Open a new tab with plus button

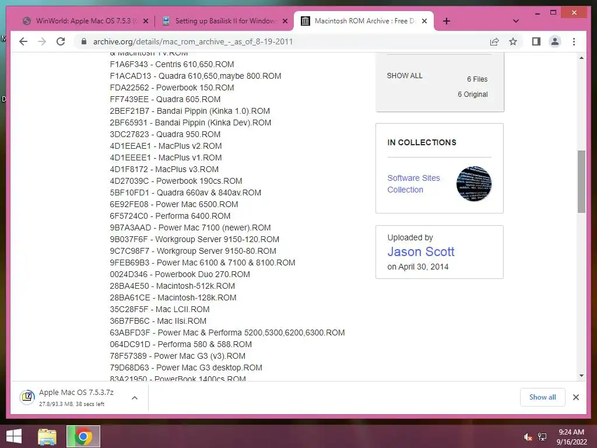(447, 21)
